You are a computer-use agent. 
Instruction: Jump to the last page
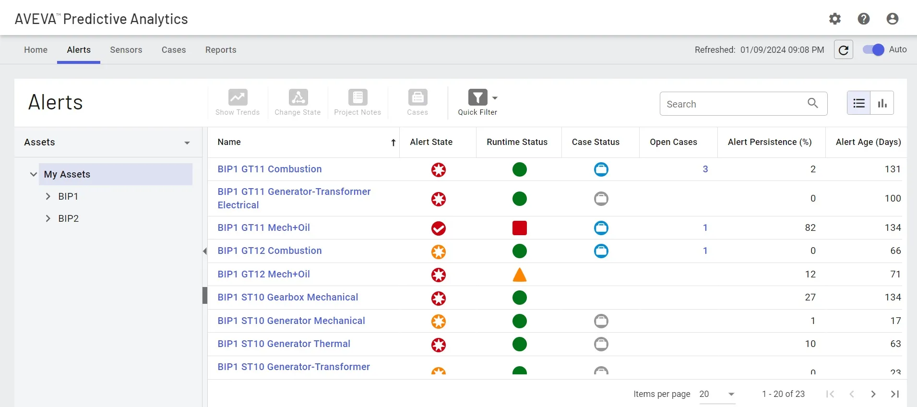(x=895, y=394)
